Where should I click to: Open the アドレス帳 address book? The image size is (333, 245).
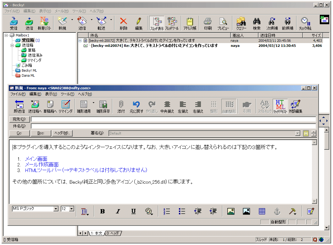[190, 23]
